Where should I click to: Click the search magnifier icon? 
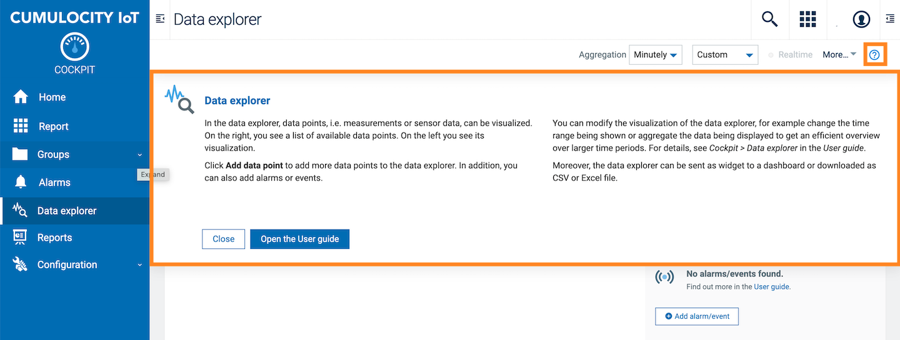click(x=769, y=19)
